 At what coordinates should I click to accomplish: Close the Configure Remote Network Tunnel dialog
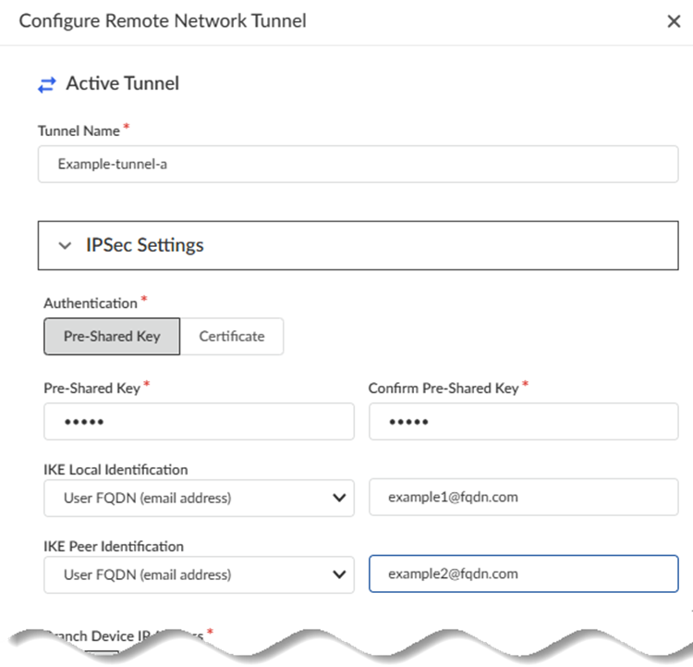[674, 21]
